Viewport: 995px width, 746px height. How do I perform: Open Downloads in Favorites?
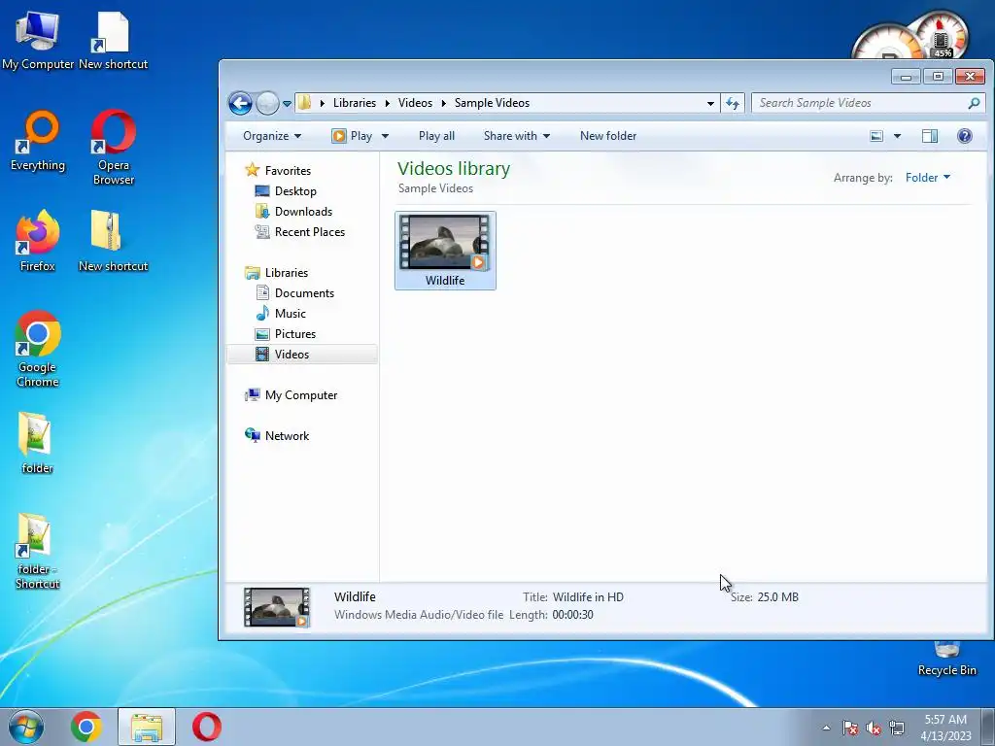[x=303, y=211]
